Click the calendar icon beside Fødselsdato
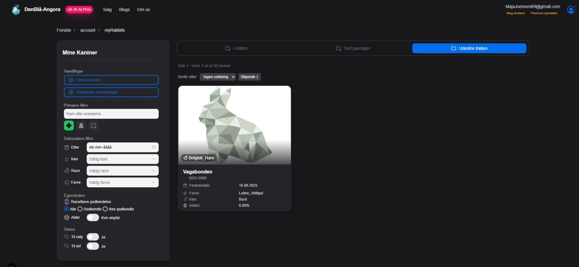The height and width of the screenshot is (267, 579). pyautogui.click(x=185, y=185)
